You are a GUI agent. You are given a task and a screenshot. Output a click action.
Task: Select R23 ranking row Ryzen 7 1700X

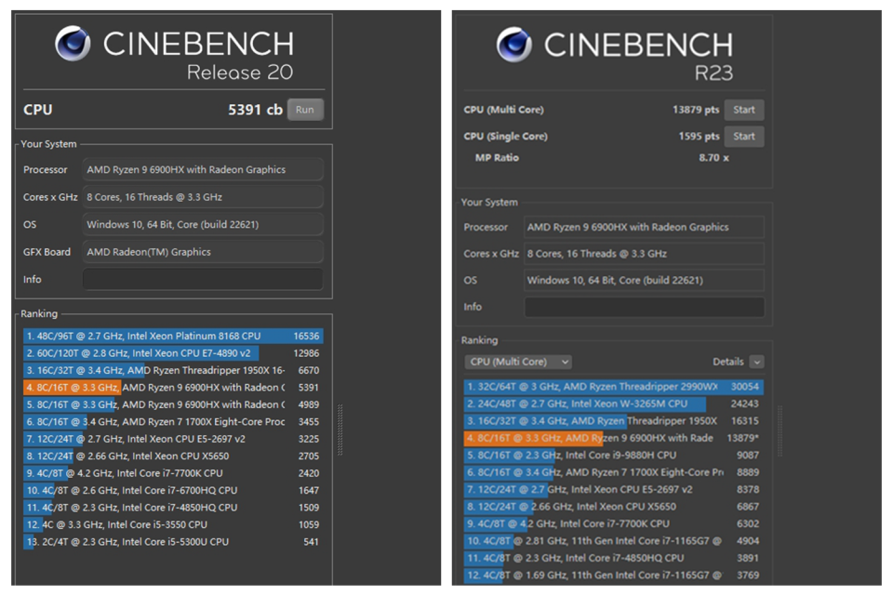(614, 472)
